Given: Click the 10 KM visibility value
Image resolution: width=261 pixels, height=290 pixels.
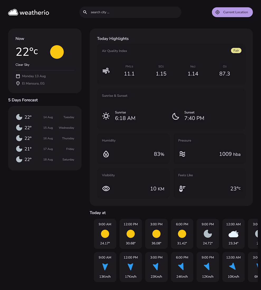Looking at the screenshot, I should click(157, 189).
